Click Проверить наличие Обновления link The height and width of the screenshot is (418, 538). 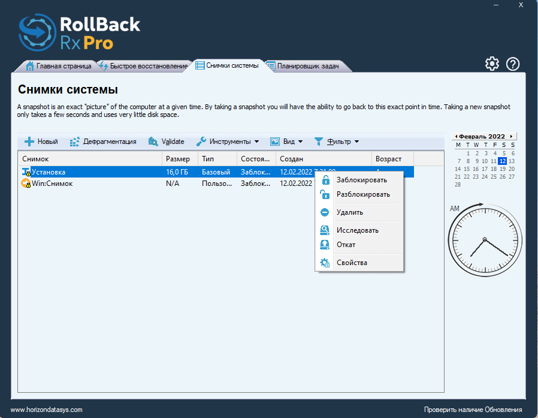473,410
